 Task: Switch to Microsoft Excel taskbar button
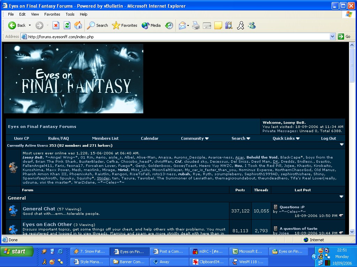(x=249, y=251)
